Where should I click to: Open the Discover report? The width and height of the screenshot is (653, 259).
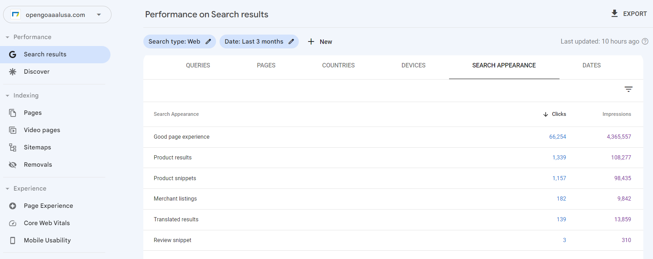coord(36,72)
